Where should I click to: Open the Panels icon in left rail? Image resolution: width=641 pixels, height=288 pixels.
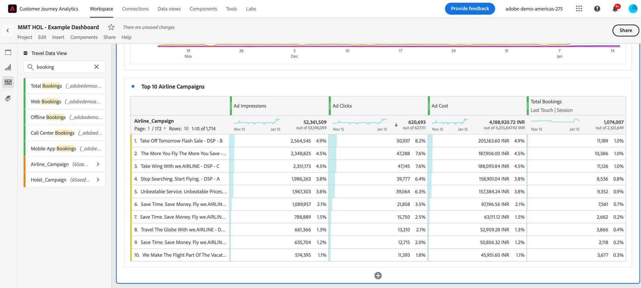coord(8,53)
